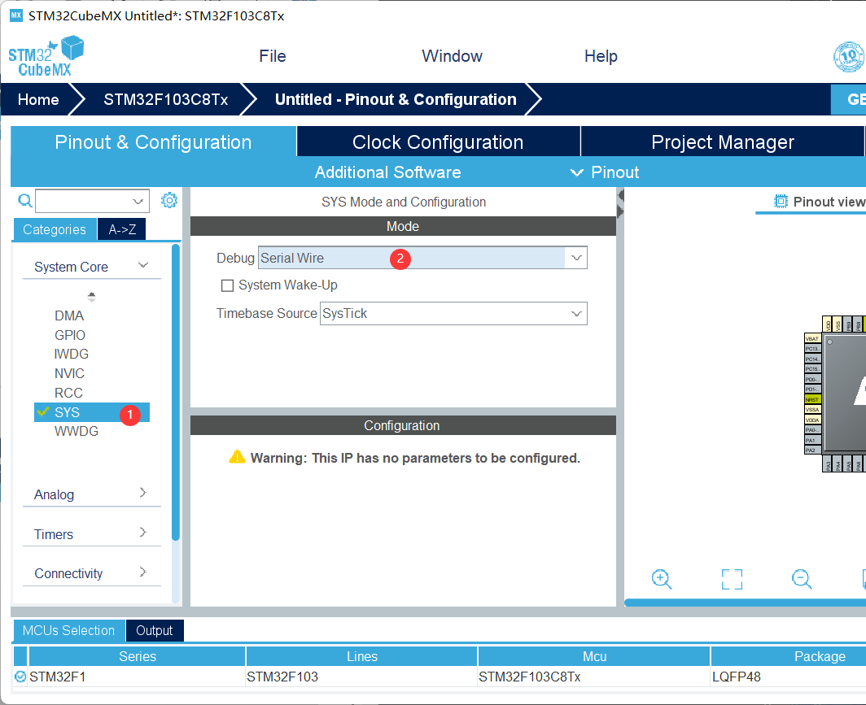Sort by the Series column header
Screen dimensions: 866x705
(x=138, y=656)
